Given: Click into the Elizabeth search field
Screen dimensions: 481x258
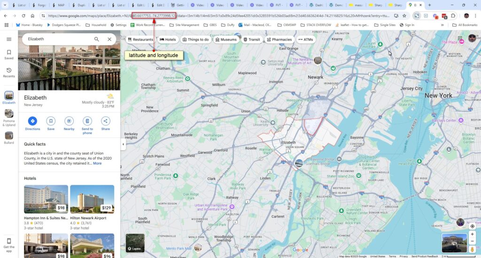Looking at the screenshot, I should click(x=58, y=39).
